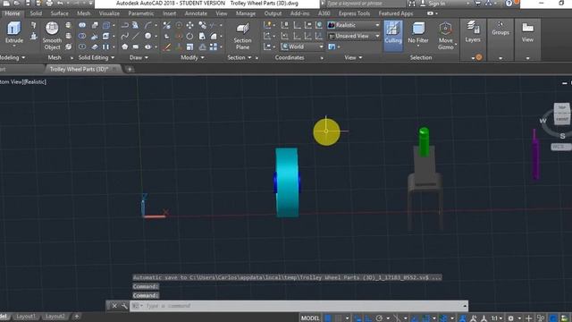The width and height of the screenshot is (572, 322).
Task: Open the Groups panel
Action: pos(500,29)
